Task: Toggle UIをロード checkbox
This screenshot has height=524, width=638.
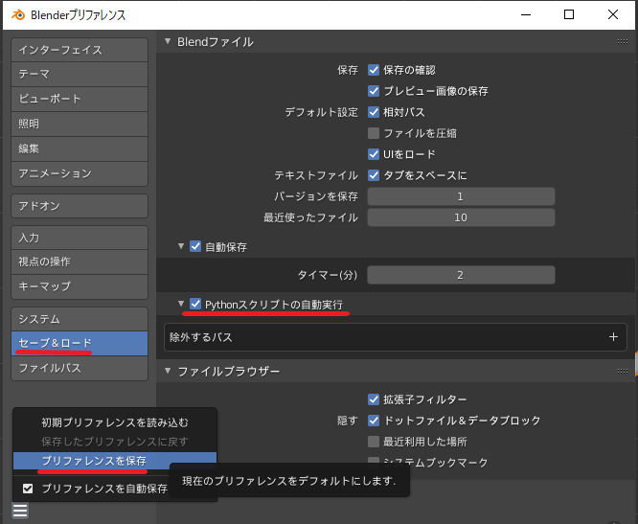Action: point(374,154)
